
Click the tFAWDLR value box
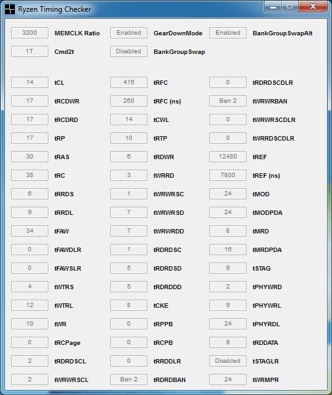(30, 250)
